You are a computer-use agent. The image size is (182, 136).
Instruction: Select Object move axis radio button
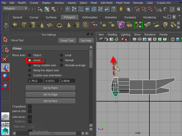coord(30,55)
